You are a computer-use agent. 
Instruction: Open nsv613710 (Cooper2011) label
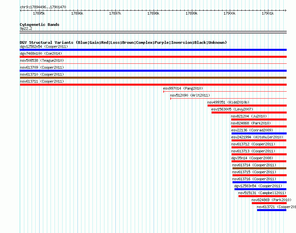pos(42,74)
